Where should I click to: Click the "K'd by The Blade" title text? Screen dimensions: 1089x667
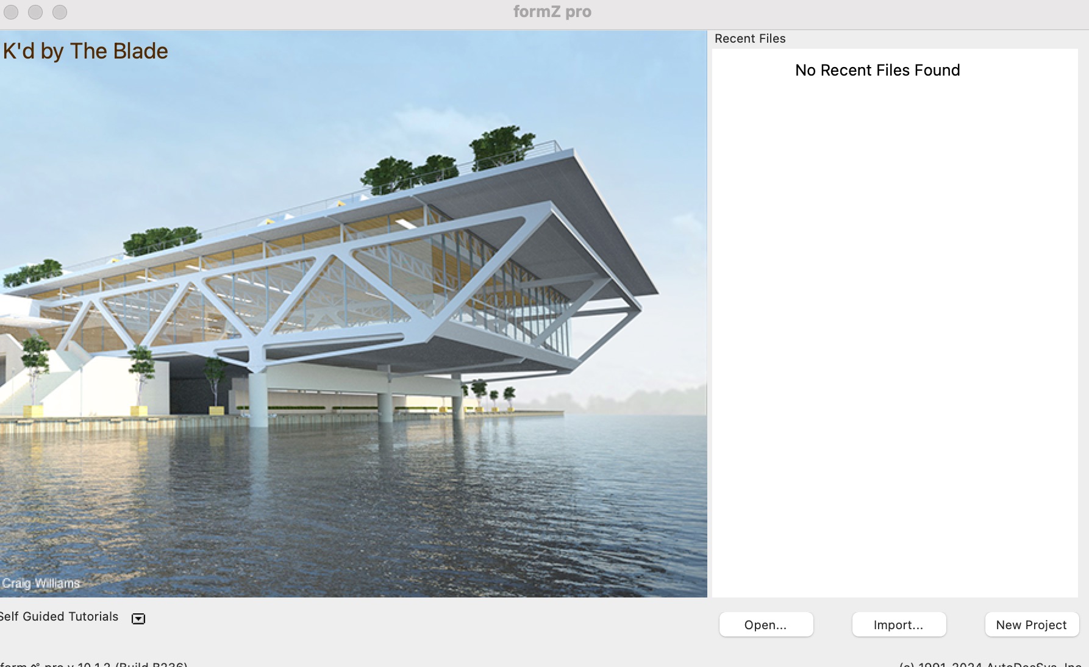[x=85, y=51]
